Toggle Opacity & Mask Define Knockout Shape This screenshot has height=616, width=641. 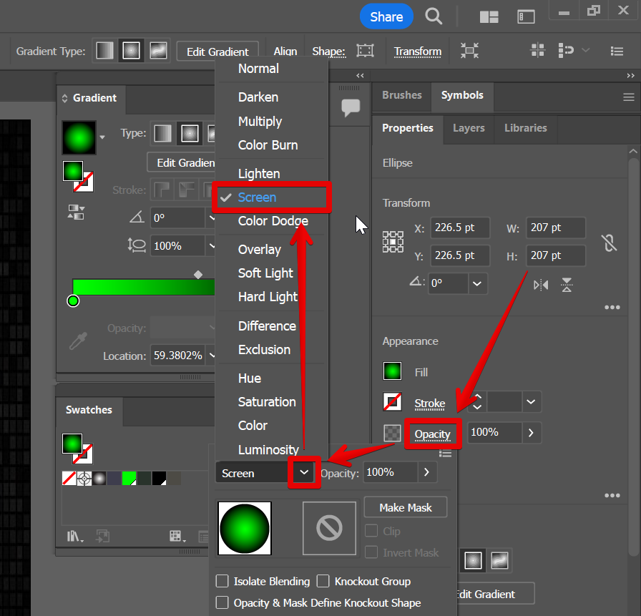(222, 602)
